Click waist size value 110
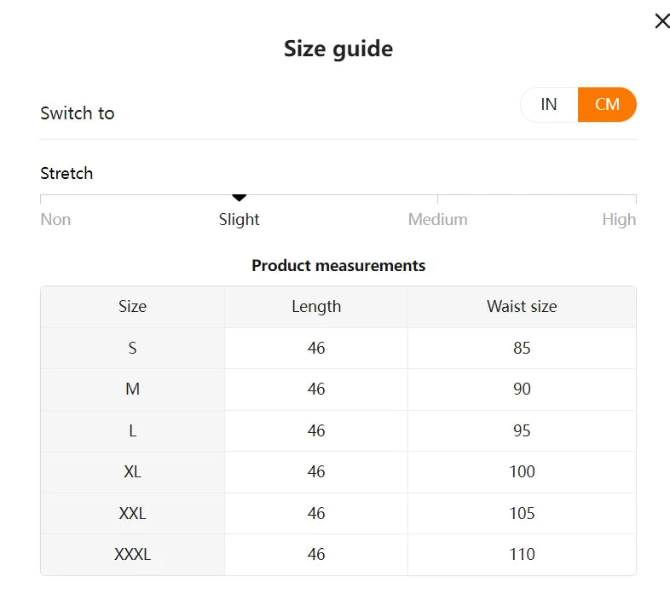This screenshot has width=670, height=606. (522, 554)
